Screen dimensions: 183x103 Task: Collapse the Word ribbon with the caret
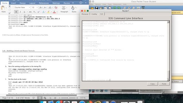click(x=86, y=3)
